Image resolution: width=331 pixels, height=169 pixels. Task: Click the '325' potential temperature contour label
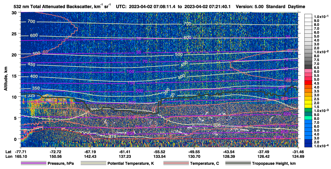point(32,95)
